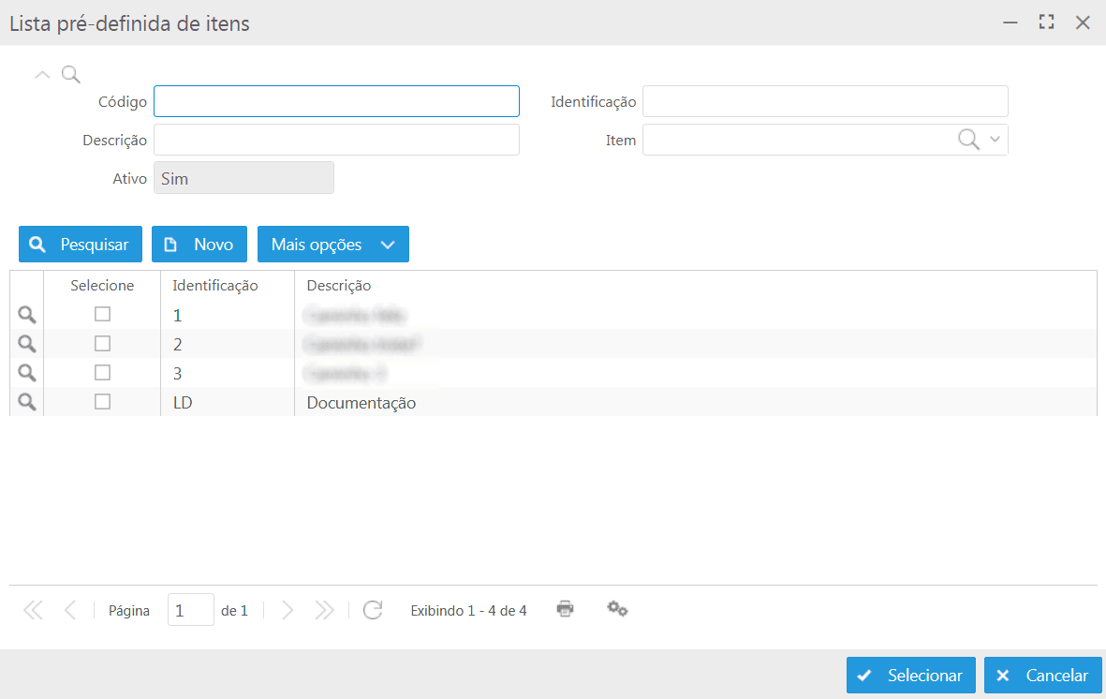Refresh the list with reload icon
Viewport: 1106px width, 699px height.
[373, 611]
